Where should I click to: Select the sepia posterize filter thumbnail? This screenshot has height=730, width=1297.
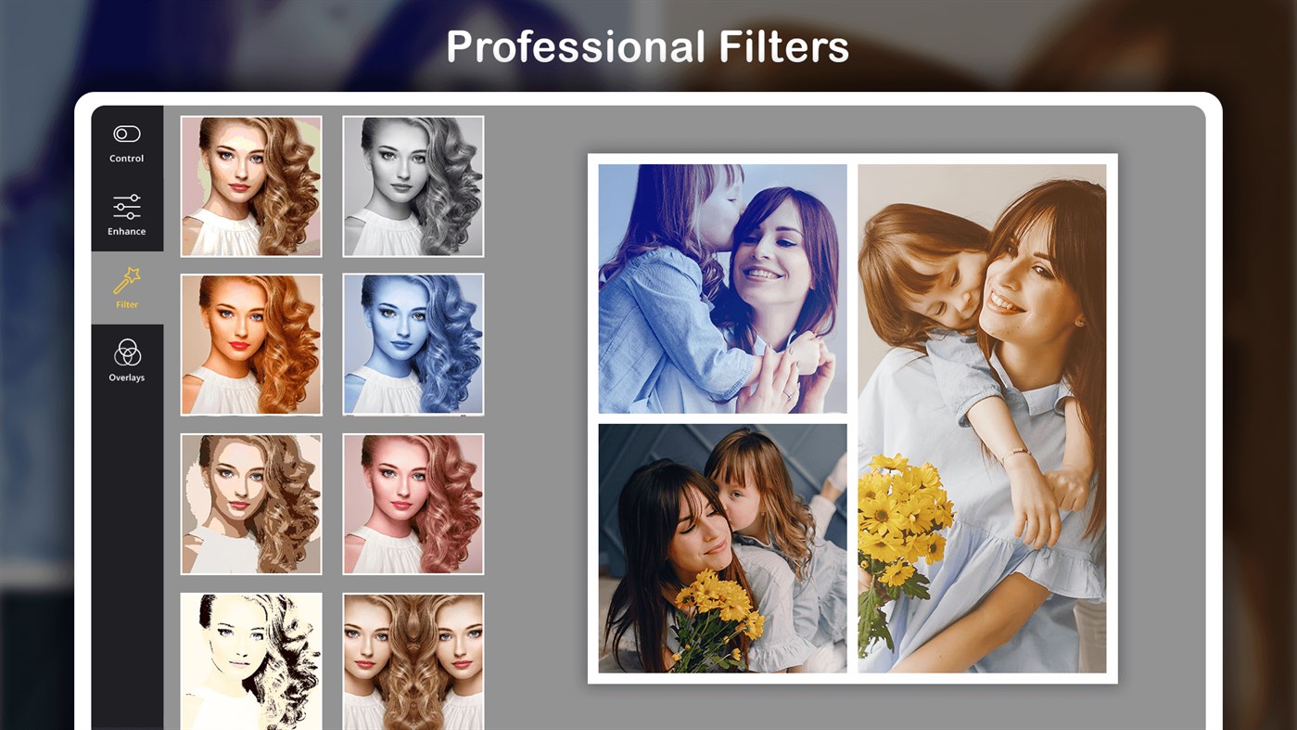[251, 503]
